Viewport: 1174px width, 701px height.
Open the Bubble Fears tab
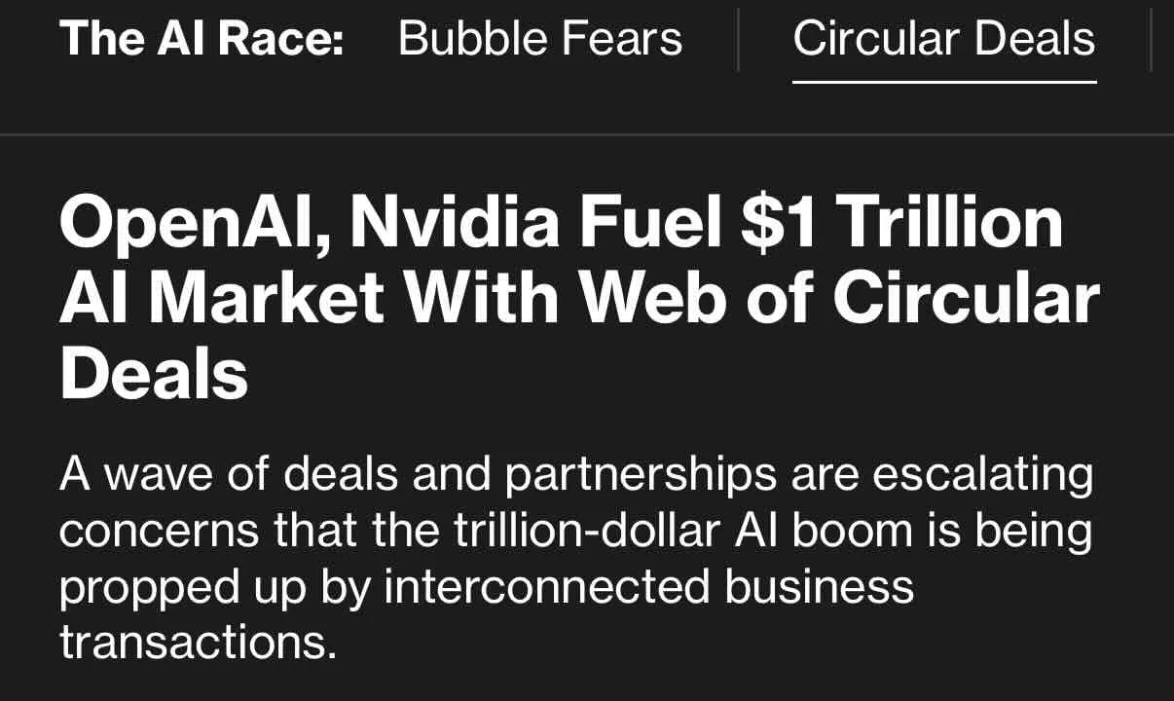pos(540,39)
